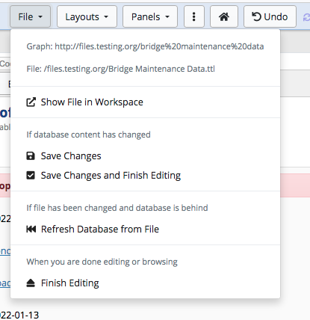Click the File path Bridge Maintenance Data.ttl
The image size is (310, 320).
tap(121, 69)
